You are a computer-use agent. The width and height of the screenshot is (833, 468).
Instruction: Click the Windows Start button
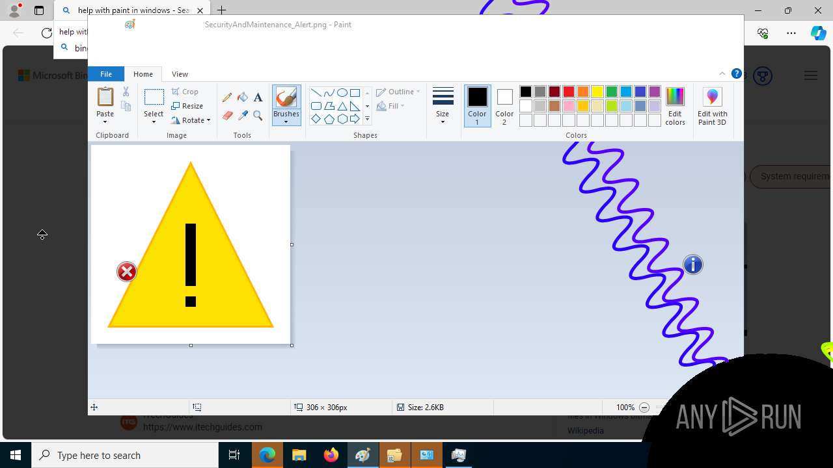pyautogui.click(x=16, y=455)
